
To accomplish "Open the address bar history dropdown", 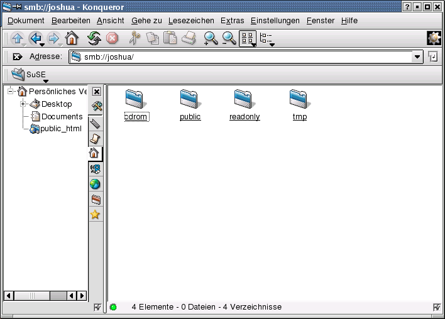I will 417,57.
